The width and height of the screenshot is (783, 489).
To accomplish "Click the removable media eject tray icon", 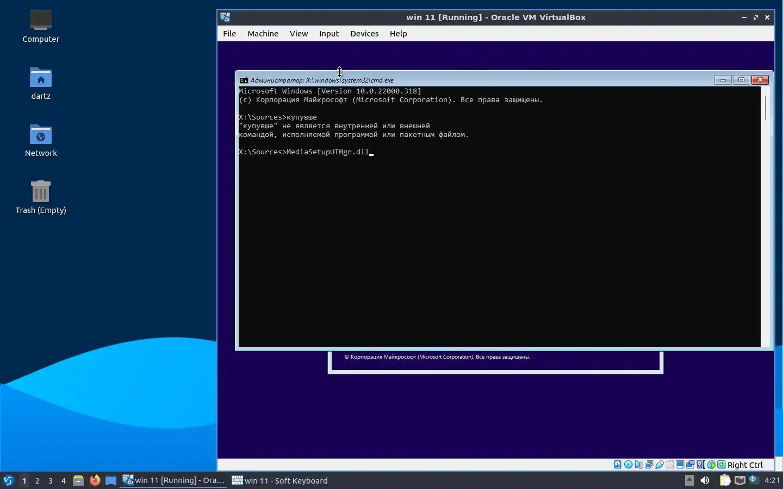I will pos(689,480).
